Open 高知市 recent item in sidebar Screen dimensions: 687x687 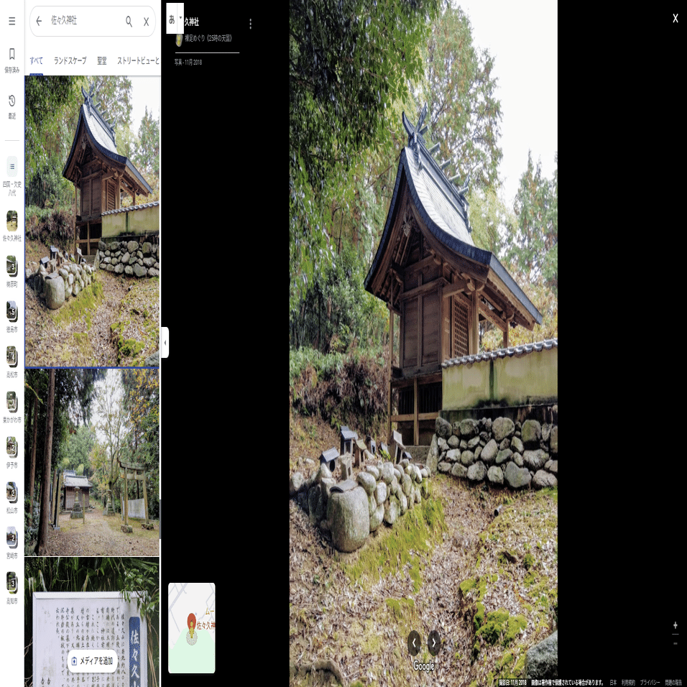coord(11,588)
